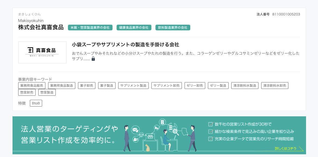Image resolution: width=318 pixels, height=157 pixels.
Task: Select the 菓子卸売 keyword tag
Action: (87, 86)
